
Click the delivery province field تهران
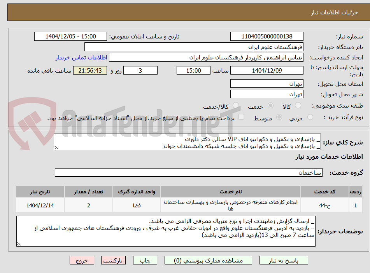pos(267,83)
